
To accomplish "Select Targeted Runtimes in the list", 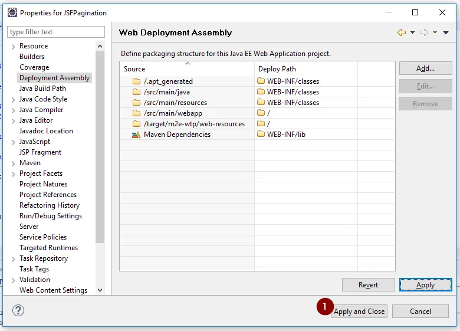I will tap(48, 248).
